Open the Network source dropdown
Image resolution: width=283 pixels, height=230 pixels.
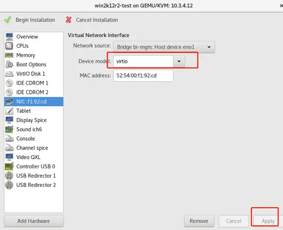164,47
